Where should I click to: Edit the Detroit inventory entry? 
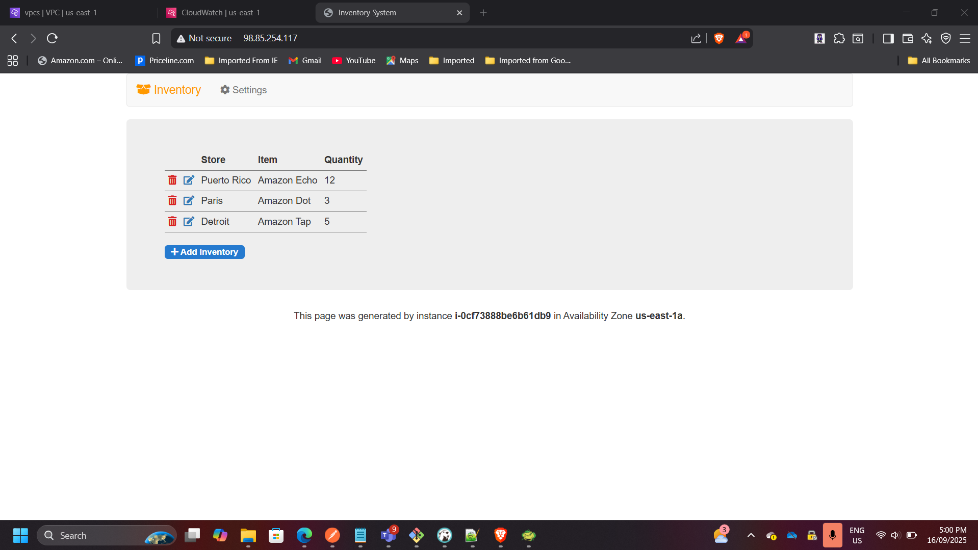pos(189,221)
